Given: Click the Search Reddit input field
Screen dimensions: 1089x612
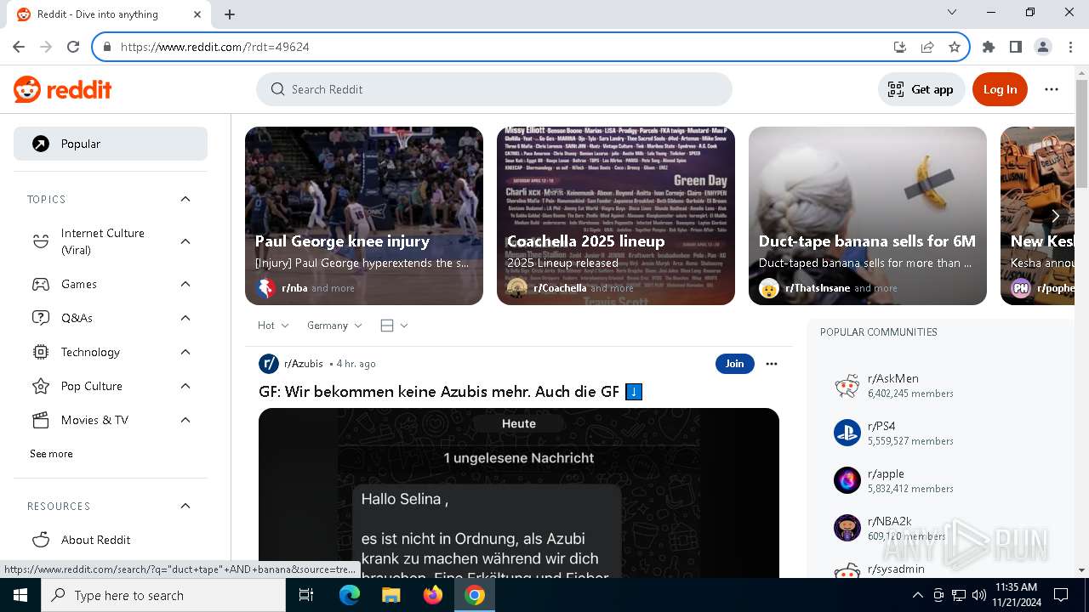Looking at the screenshot, I should pos(494,89).
